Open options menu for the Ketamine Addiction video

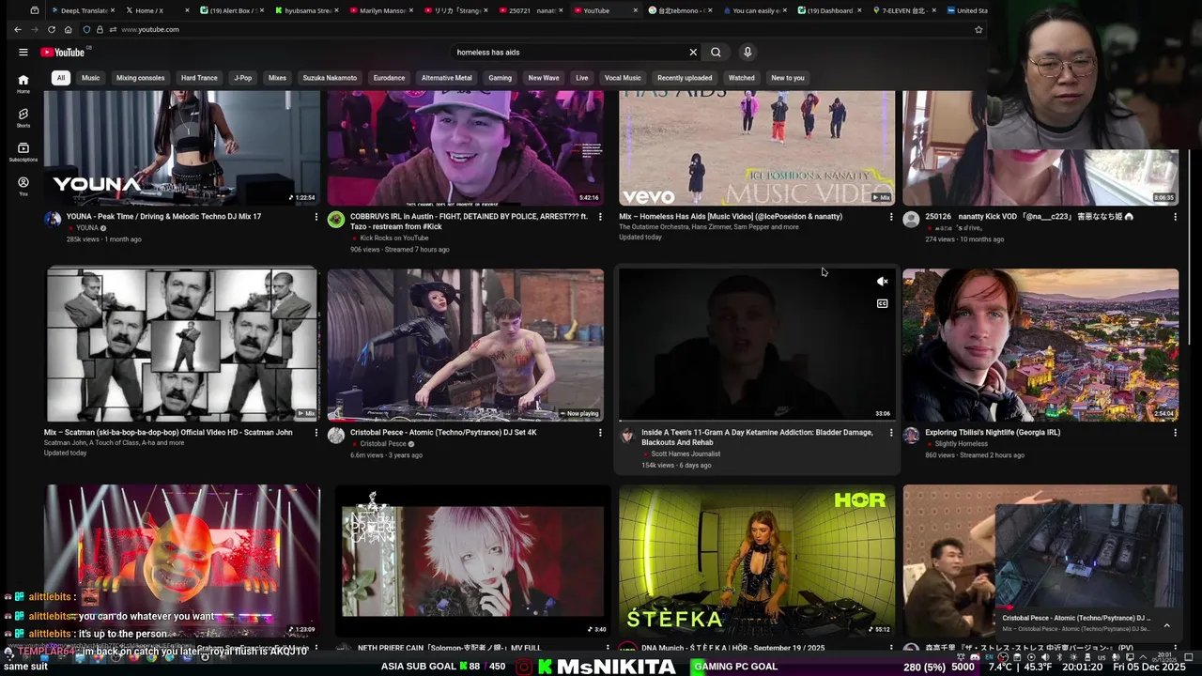pos(891,433)
